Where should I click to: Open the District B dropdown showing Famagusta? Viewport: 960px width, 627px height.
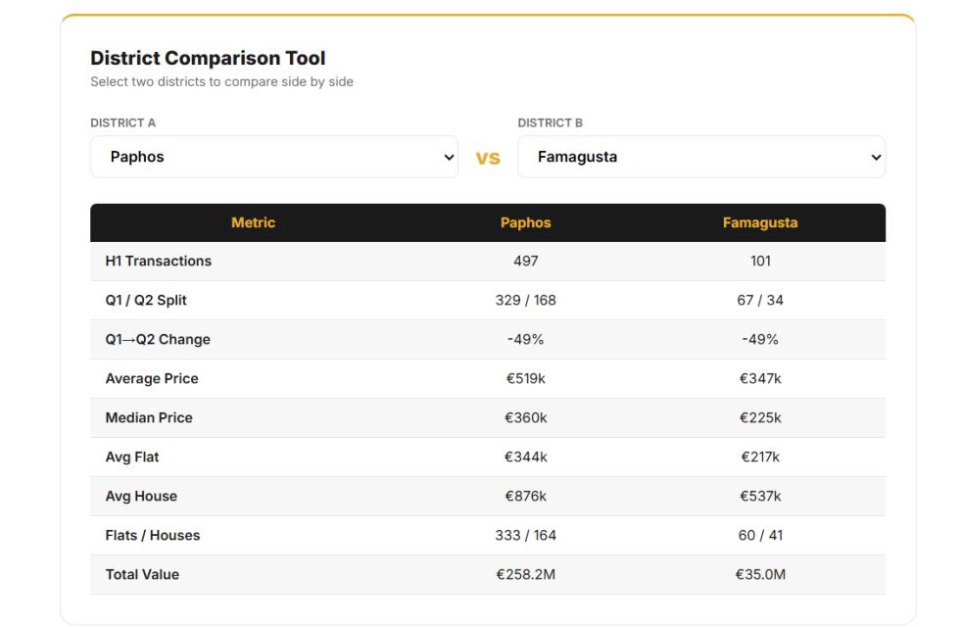701,157
